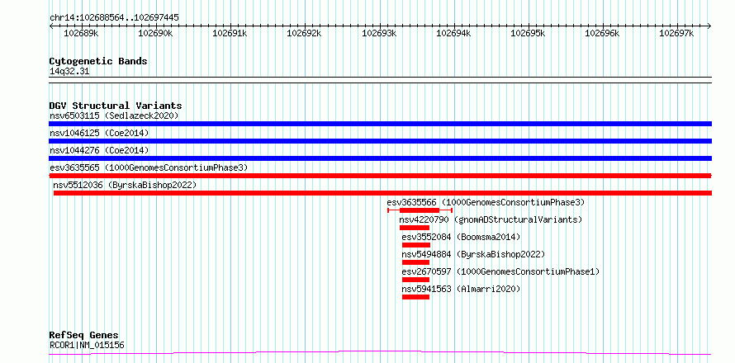Select the 14q32.31 band label
The height and width of the screenshot is (363, 735).
(69, 72)
